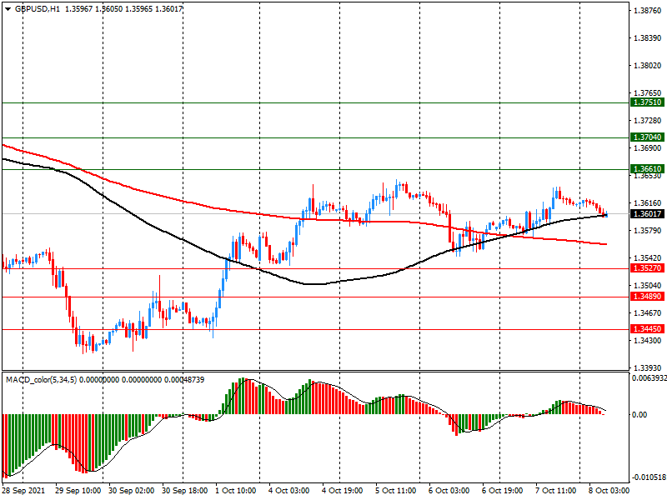Select the 1.34890 red level label
Image resolution: width=667 pixels, height=500 pixels.
click(x=648, y=297)
